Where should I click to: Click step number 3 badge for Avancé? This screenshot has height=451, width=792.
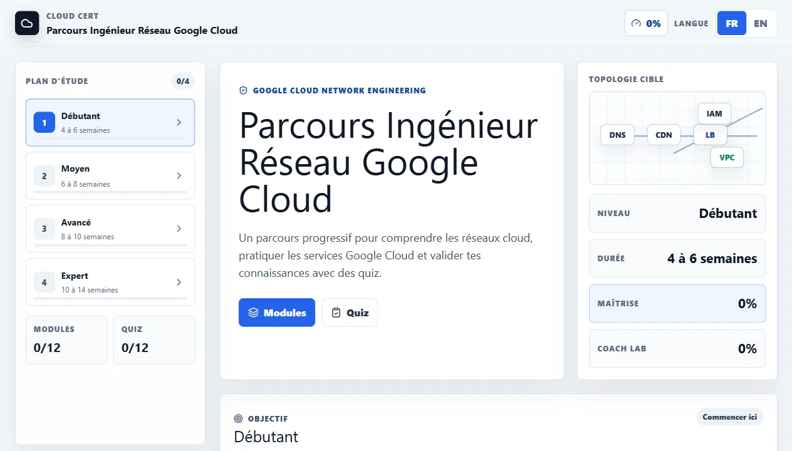tap(44, 229)
